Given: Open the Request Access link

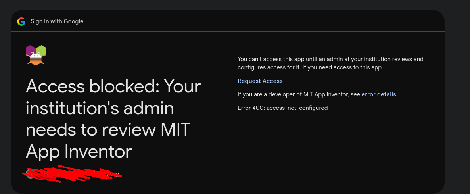Looking at the screenshot, I should pos(260,81).
